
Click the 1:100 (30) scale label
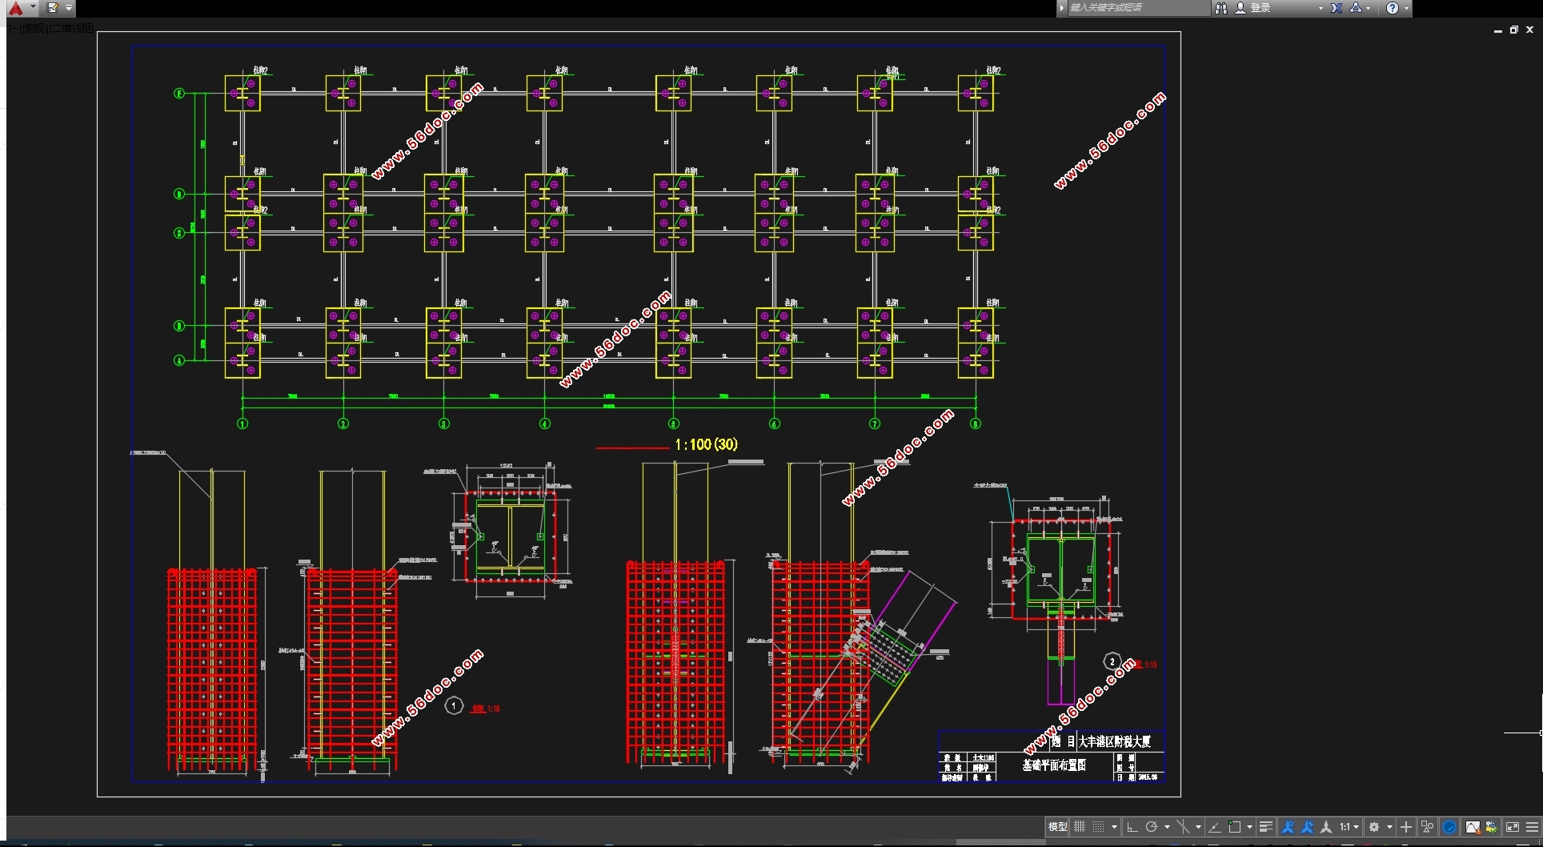tap(706, 444)
